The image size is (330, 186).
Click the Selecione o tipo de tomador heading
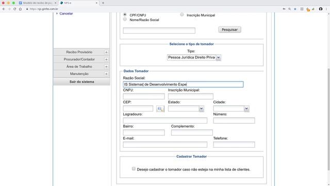click(x=191, y=44)
